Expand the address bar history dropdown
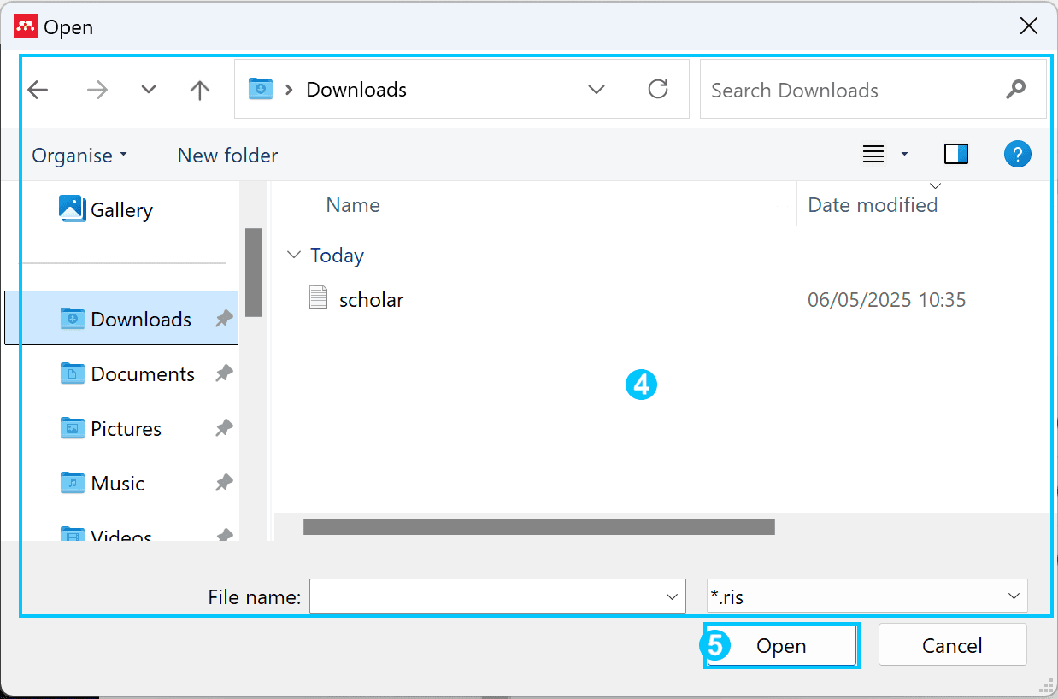Screen dimensions: 1058x699 coord(597,90)
